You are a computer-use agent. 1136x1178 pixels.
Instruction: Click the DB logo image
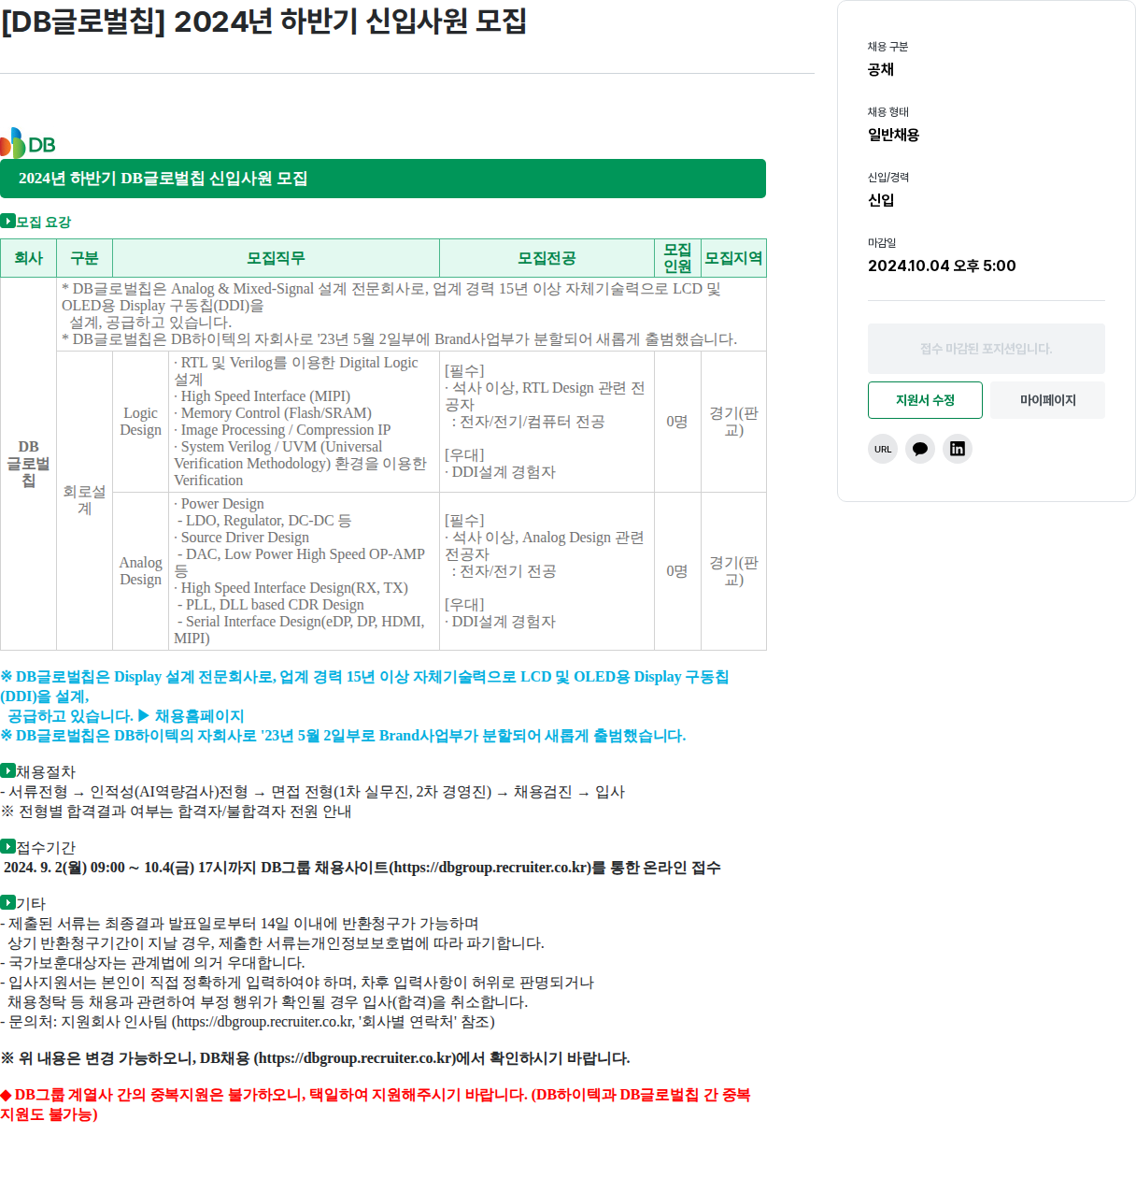[x=28, y=143]
